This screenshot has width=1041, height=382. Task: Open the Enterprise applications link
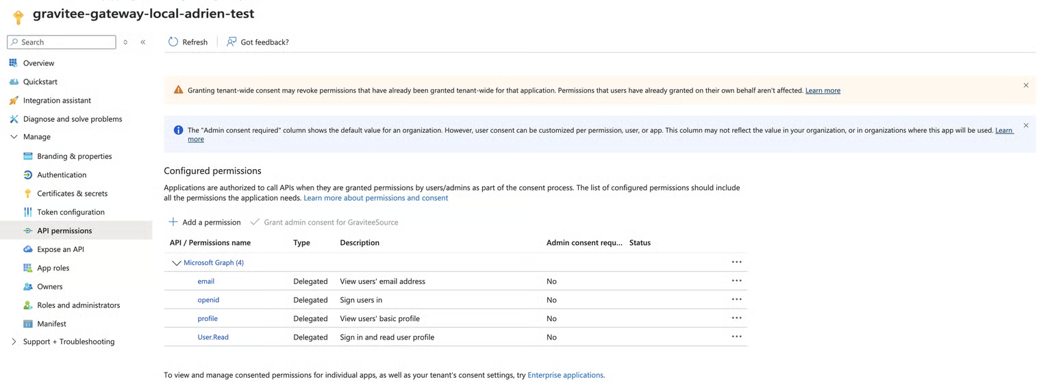click(565, 375)
